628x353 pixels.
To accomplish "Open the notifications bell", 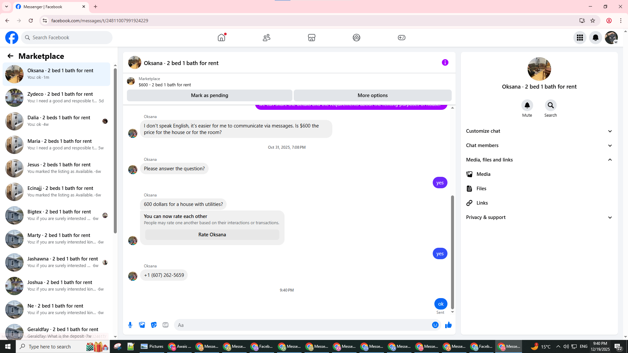I will point(596,38).
